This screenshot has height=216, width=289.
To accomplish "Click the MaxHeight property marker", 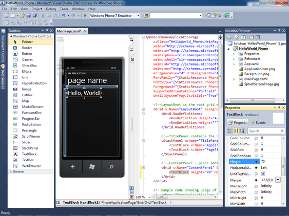I will click(256, 186).
